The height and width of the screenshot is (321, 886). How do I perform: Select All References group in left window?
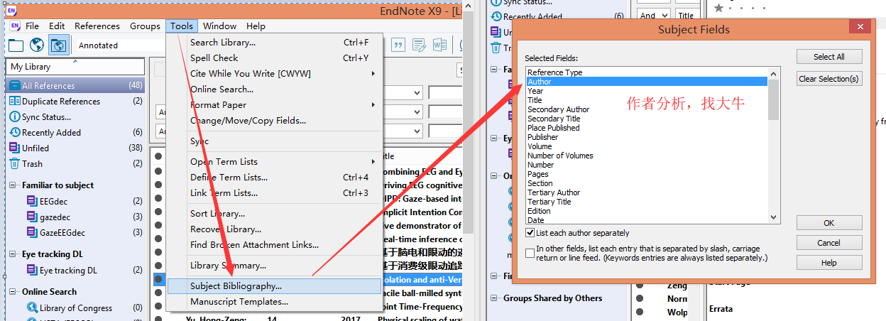coord(75,86)
